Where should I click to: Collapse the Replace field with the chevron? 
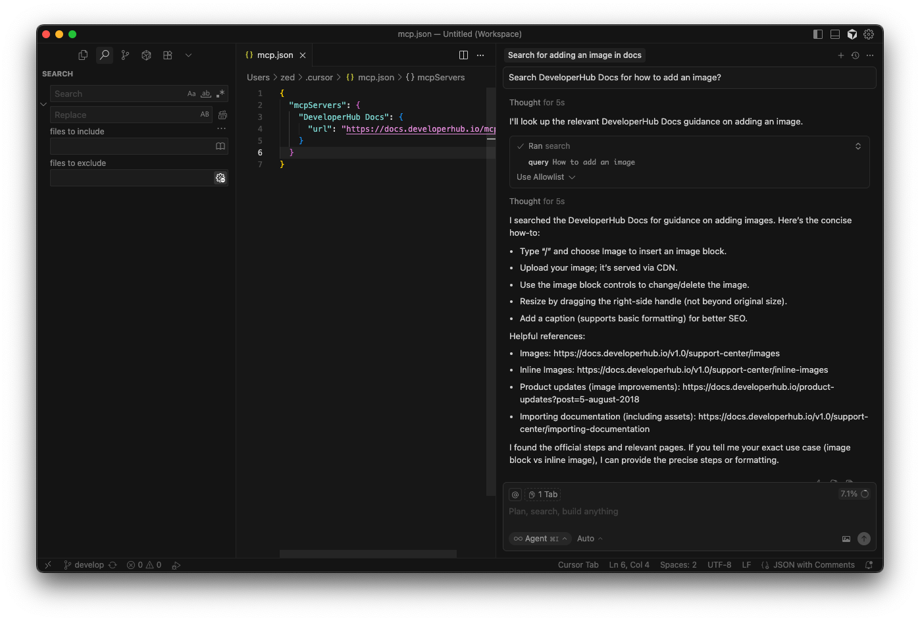43,104
